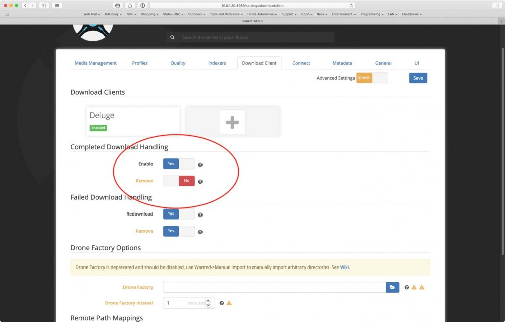Add a download client with plus icon
Viewport: 505px width, 322px height.
pyautogui.click(x=232, y=122)
